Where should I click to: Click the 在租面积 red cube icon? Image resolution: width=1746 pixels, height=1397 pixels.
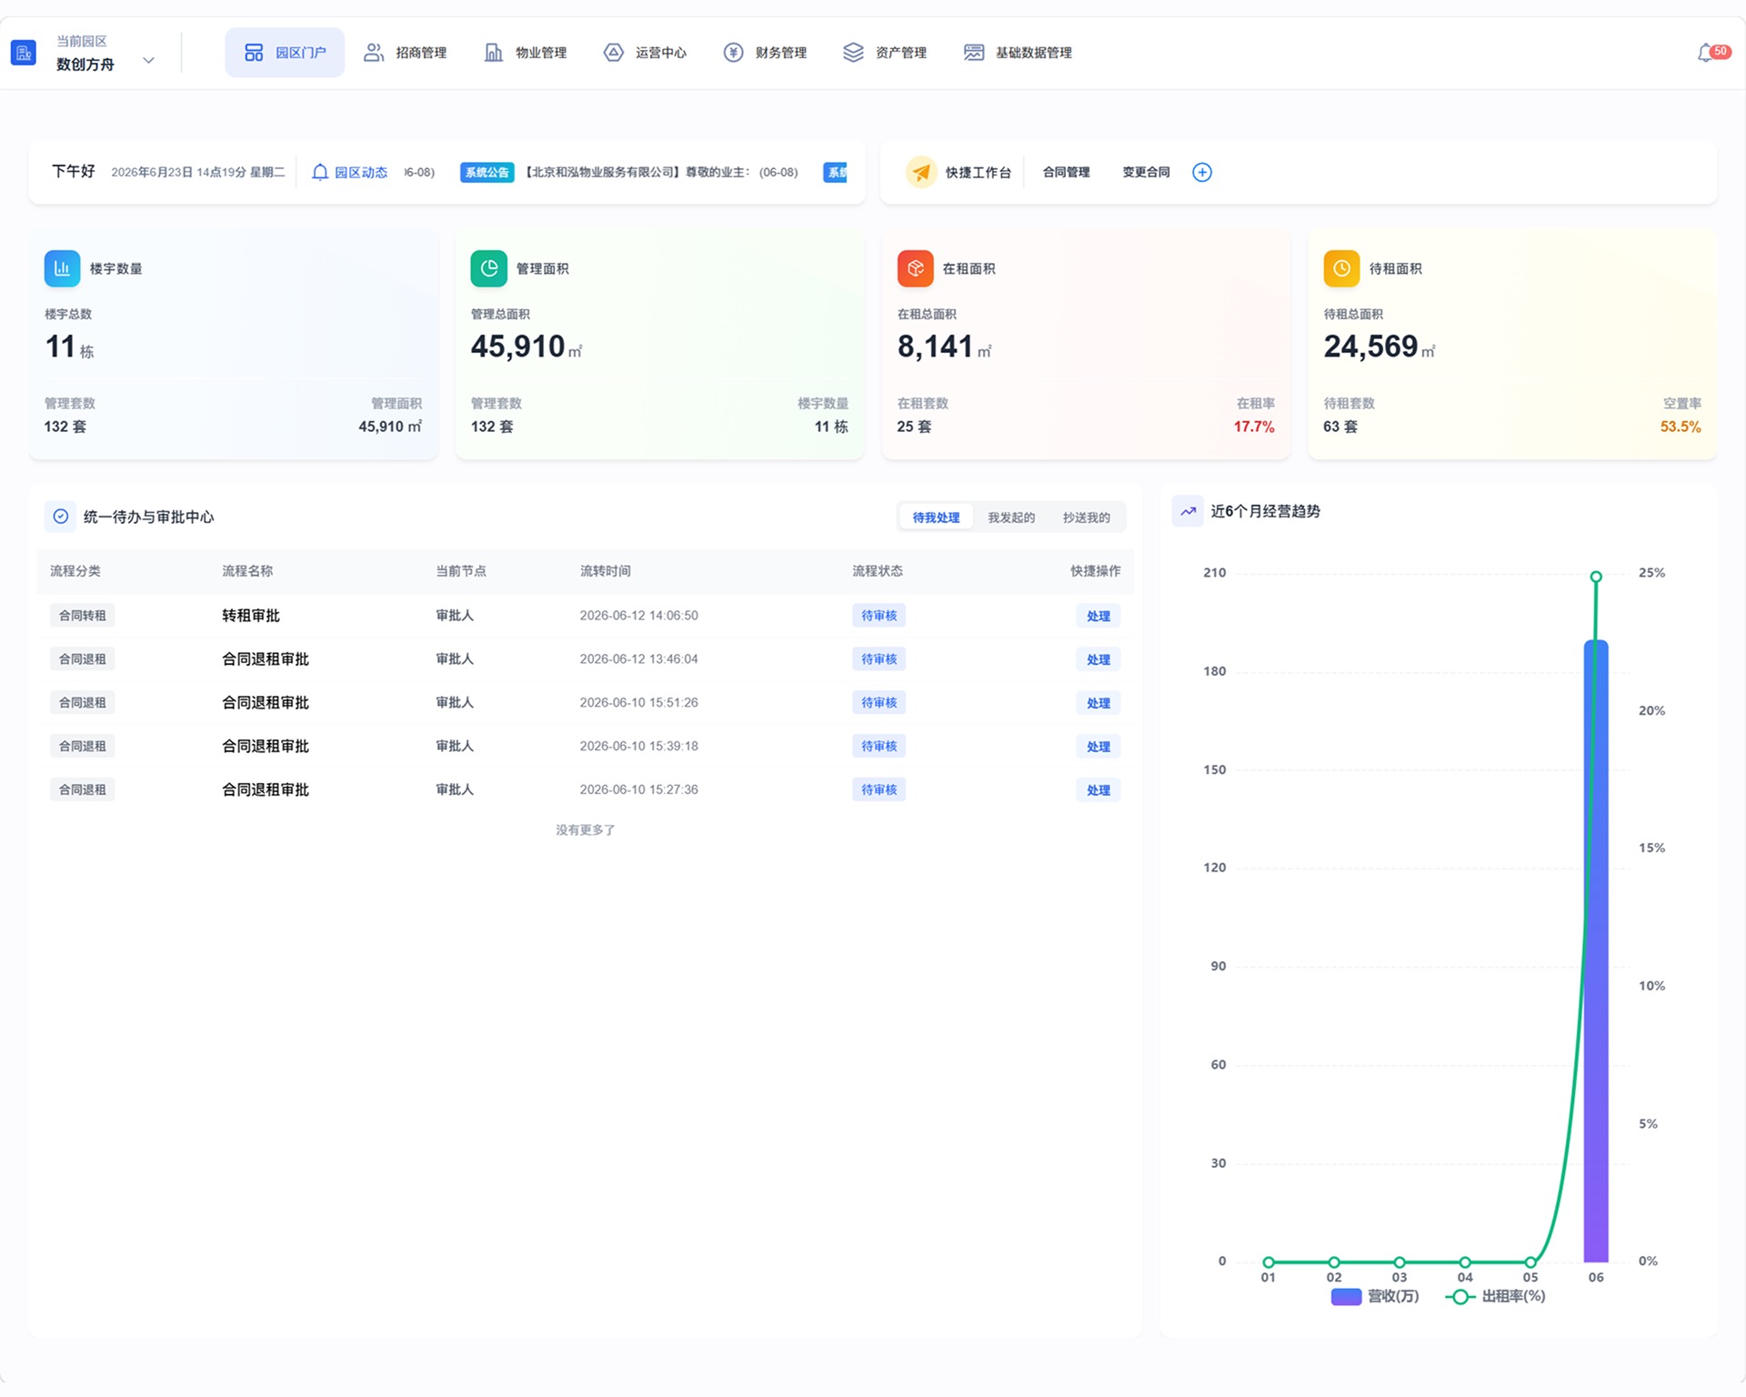point(915,268)
